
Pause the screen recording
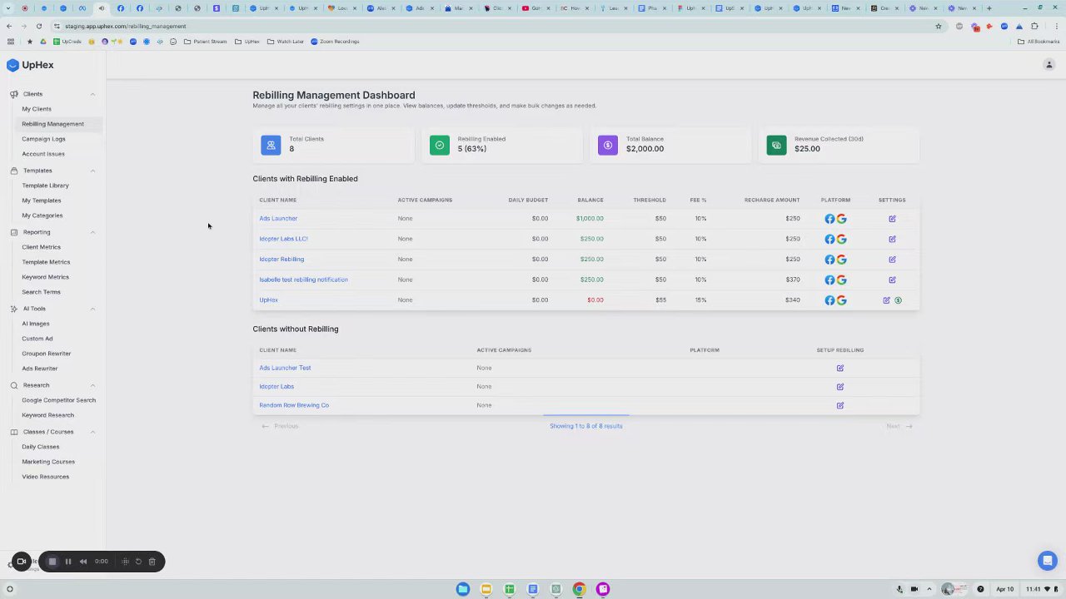[x=68, y=562]
